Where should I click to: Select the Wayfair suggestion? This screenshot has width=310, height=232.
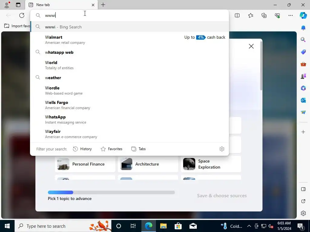pyautogui.click(x=130, y=134)
